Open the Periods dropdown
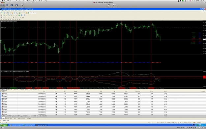Image resolution: width=206 pixels, height=129 pixels. point(22,15)
